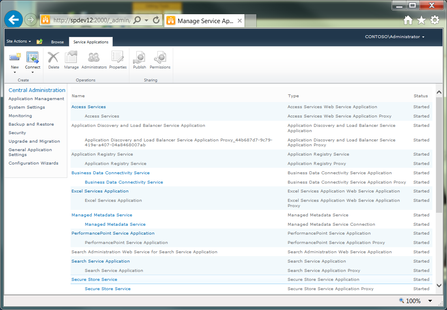
Task: Expand the Site Actions menu
Action: 18,41
